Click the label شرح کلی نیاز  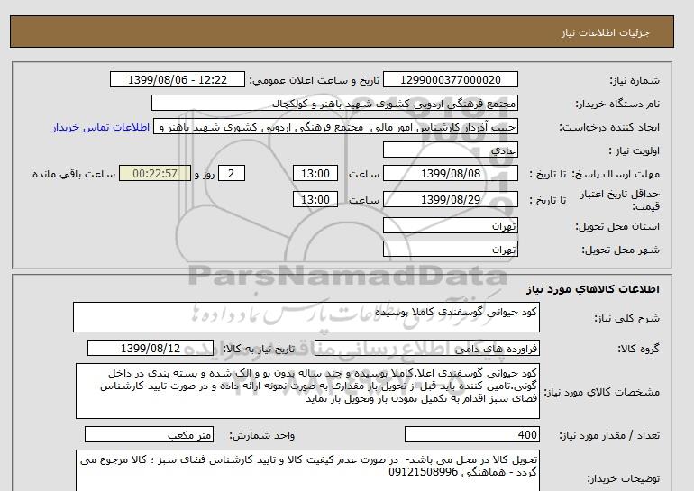point(626,318)
